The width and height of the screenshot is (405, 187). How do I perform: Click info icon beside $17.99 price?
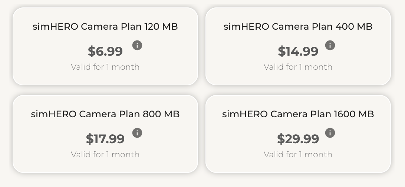coord(137,133)
